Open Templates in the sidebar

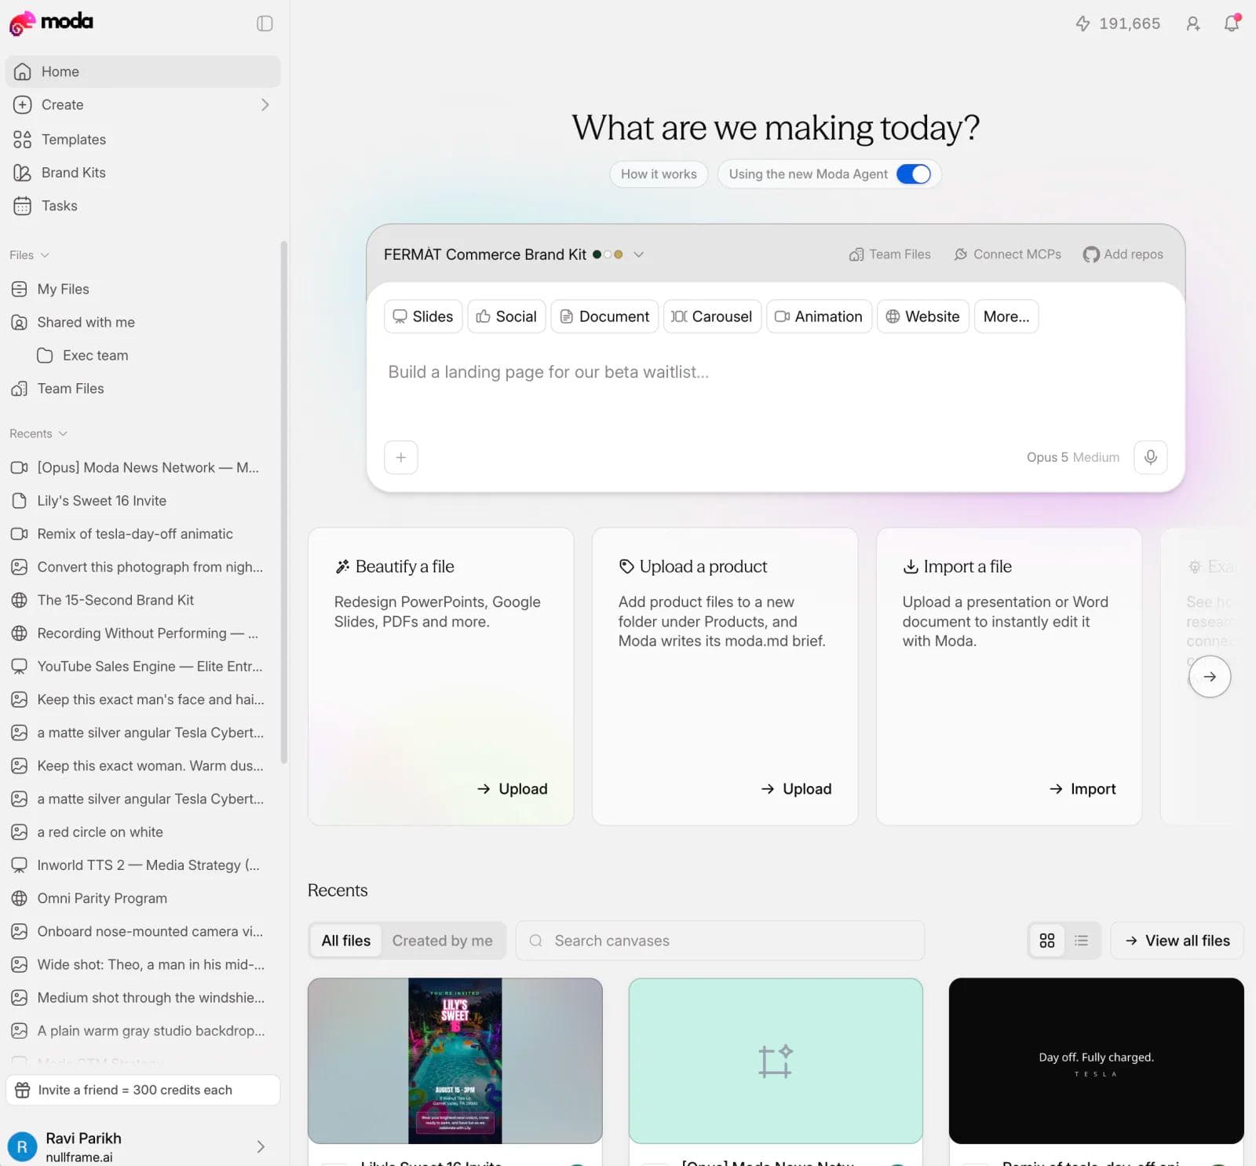pyautogui.click(x=143, y=140)
